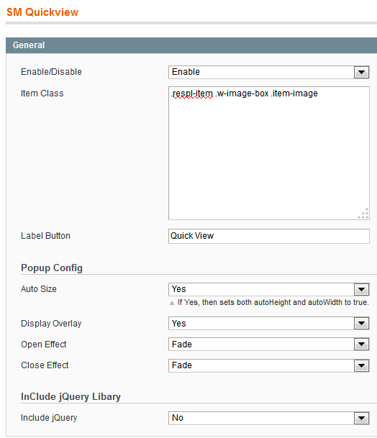
Task: Open the Close Effect dropdown
Action: (x=269, y=365)
